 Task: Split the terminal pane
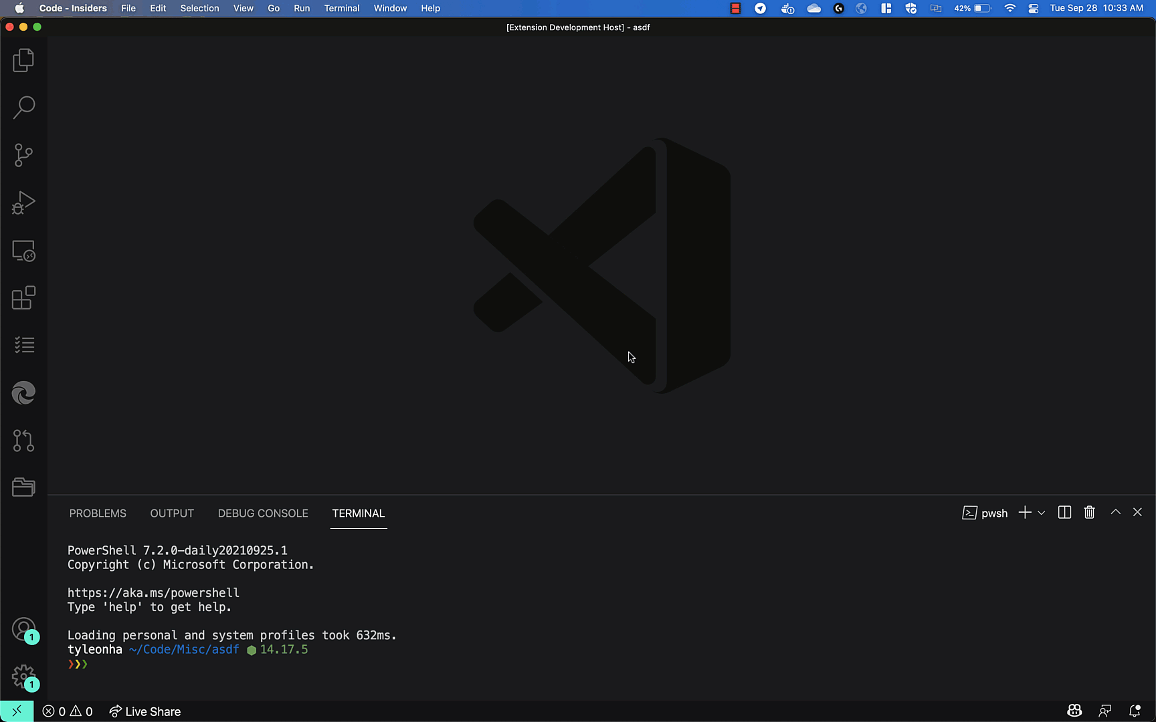click(x=1064, y=512)
